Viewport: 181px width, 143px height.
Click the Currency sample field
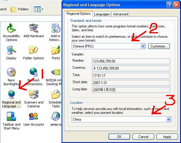click(131, 68)
